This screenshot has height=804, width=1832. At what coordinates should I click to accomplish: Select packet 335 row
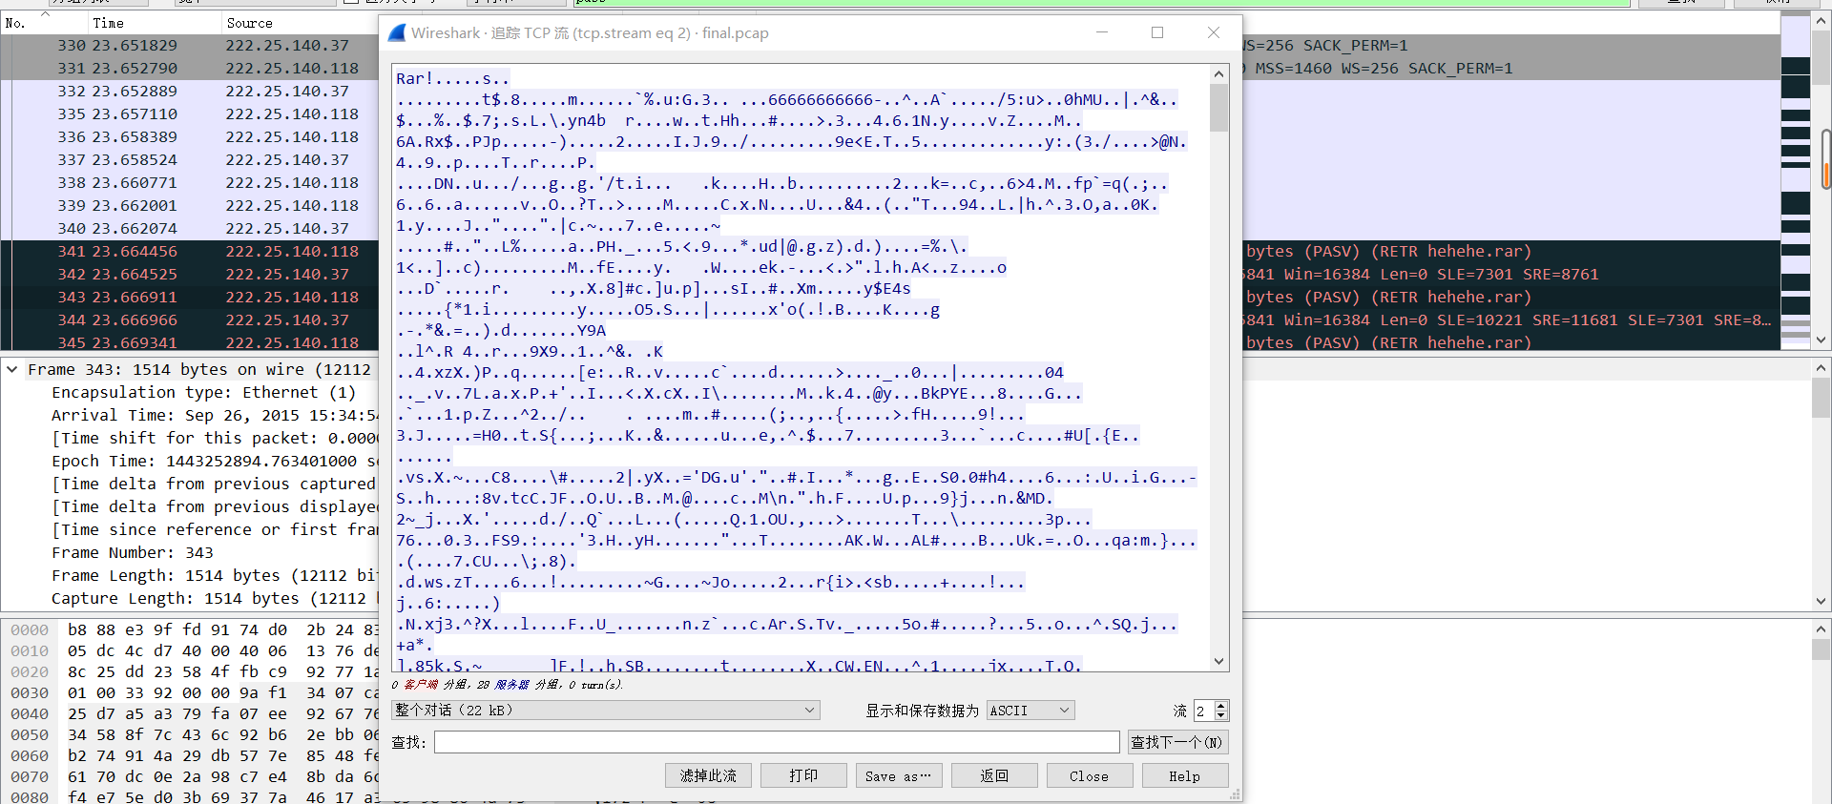191,113
